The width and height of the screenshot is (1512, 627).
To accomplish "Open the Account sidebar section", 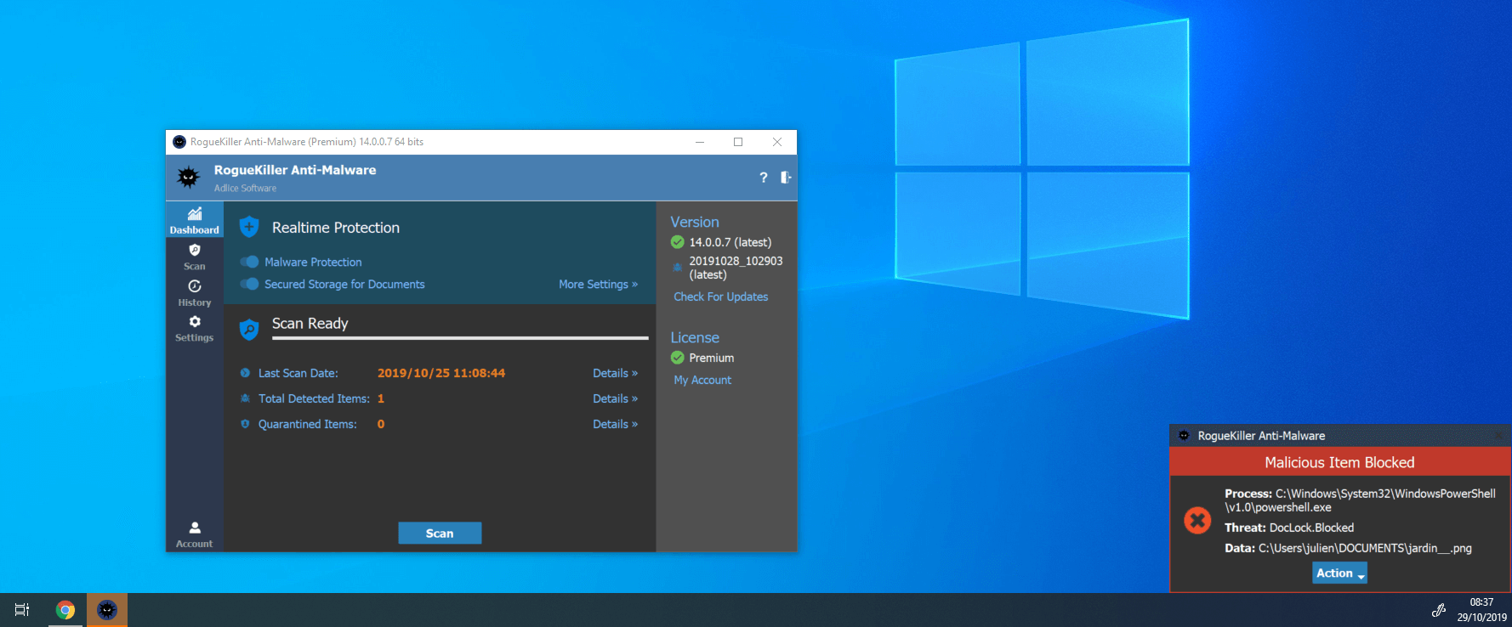I will click(195, 534).
